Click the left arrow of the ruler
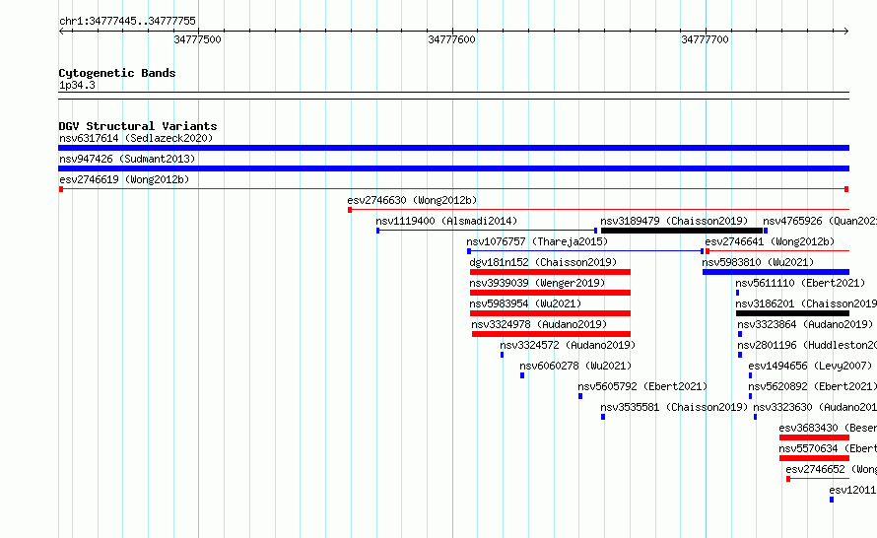Screen dimensions: 877x538 61,32
